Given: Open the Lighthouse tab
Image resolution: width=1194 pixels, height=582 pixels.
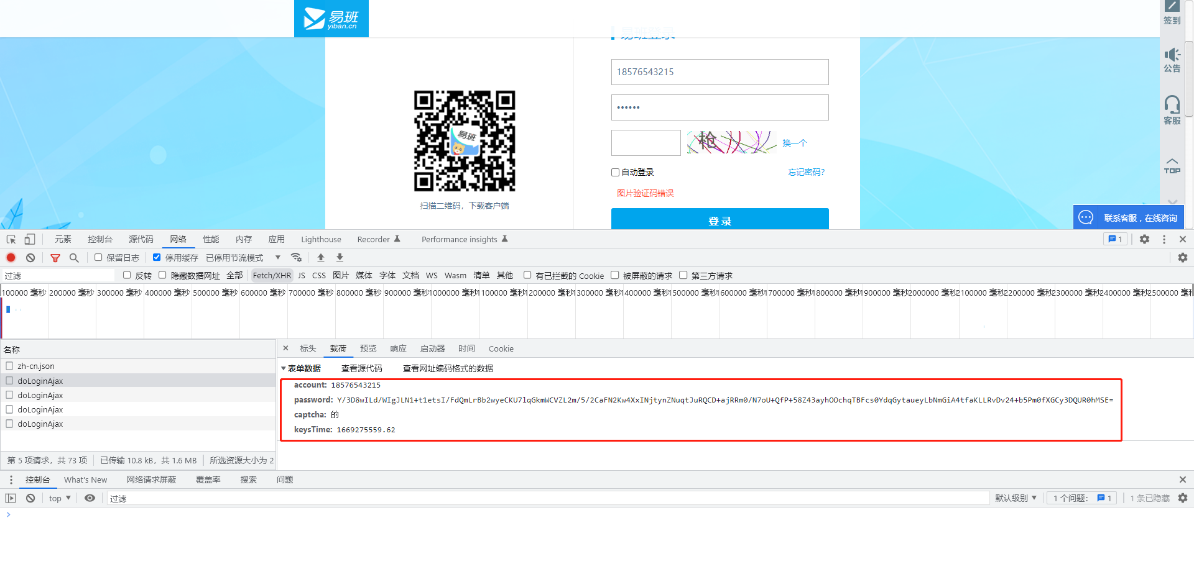Looking at the screenshot, I should 321,239.
